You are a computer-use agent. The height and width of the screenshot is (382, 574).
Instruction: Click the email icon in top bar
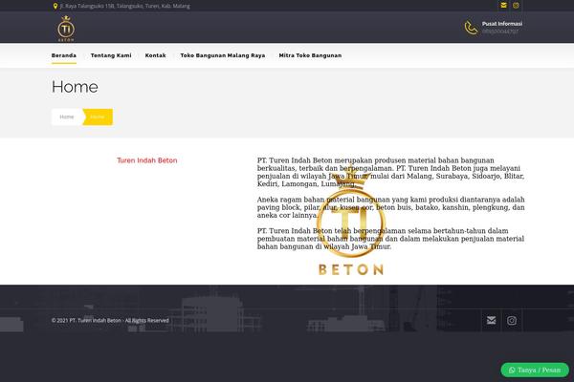tap(504, 5)
